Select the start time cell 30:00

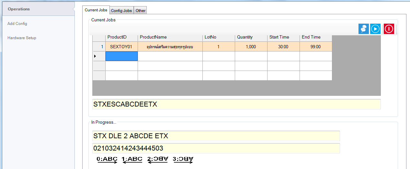(283, 47)
